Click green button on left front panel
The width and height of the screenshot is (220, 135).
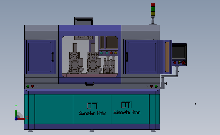pyautogui.click(x=28, y=86)
